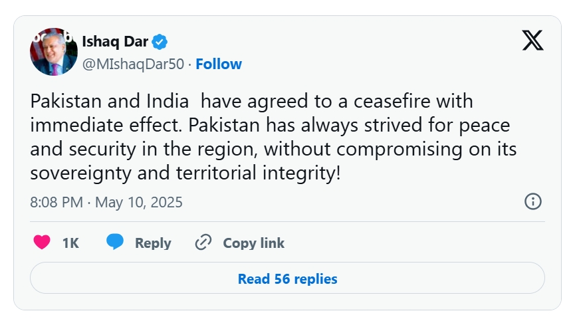Like the tweet with the heart icon
The width and height of the screenshot is (575, 321).
click(42, 243)
